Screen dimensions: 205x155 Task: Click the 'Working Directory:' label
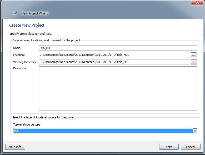pyautogui.click(x=25, y=62)
